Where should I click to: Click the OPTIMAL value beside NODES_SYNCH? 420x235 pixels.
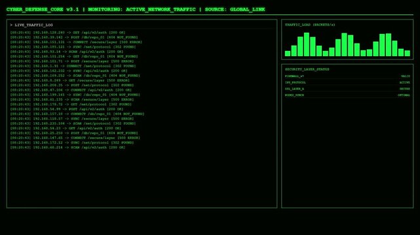coord(404,95)
